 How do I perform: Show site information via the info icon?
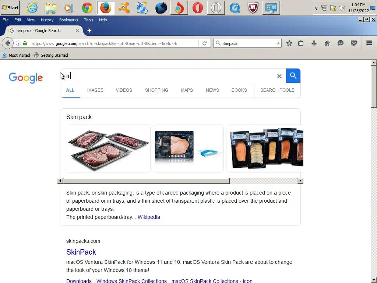tap(18, 43)
